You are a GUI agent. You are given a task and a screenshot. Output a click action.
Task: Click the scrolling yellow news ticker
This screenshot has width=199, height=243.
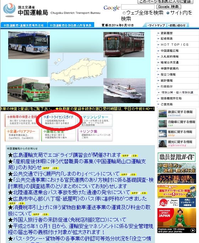(x=77, y=109)
